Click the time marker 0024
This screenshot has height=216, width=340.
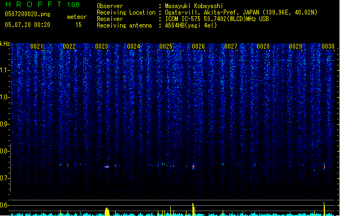click(134, 46)
